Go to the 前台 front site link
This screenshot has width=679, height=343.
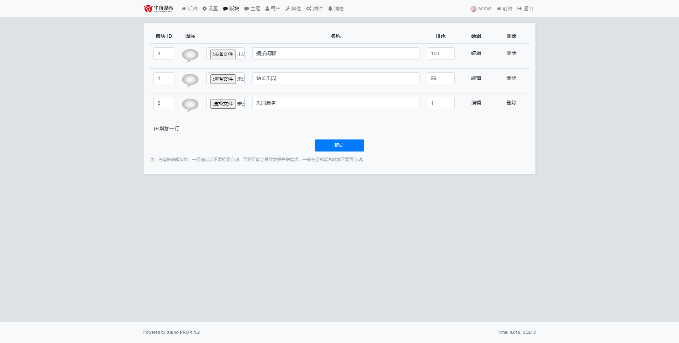504,8
